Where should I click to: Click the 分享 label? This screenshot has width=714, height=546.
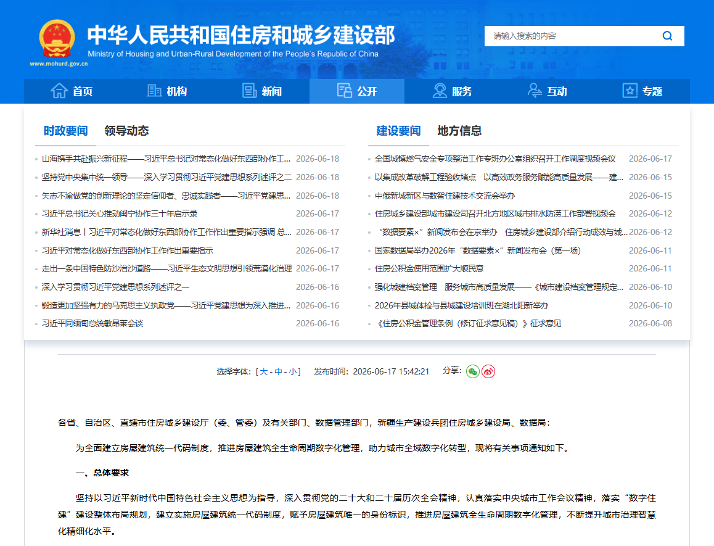click(x=452, y=371)
